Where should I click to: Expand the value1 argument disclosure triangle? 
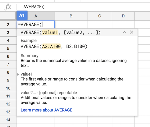18,74
